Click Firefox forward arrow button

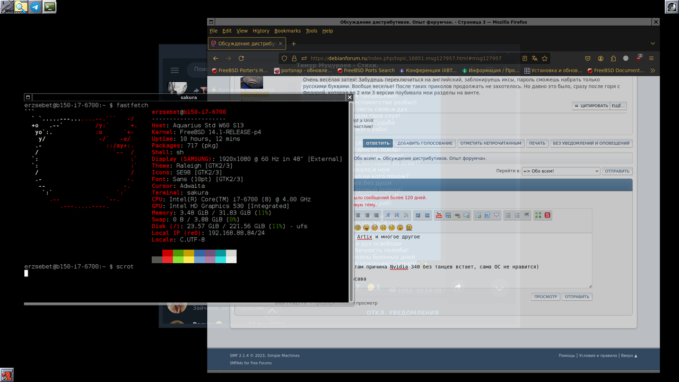pyautogui.click(x=228, y=58)
